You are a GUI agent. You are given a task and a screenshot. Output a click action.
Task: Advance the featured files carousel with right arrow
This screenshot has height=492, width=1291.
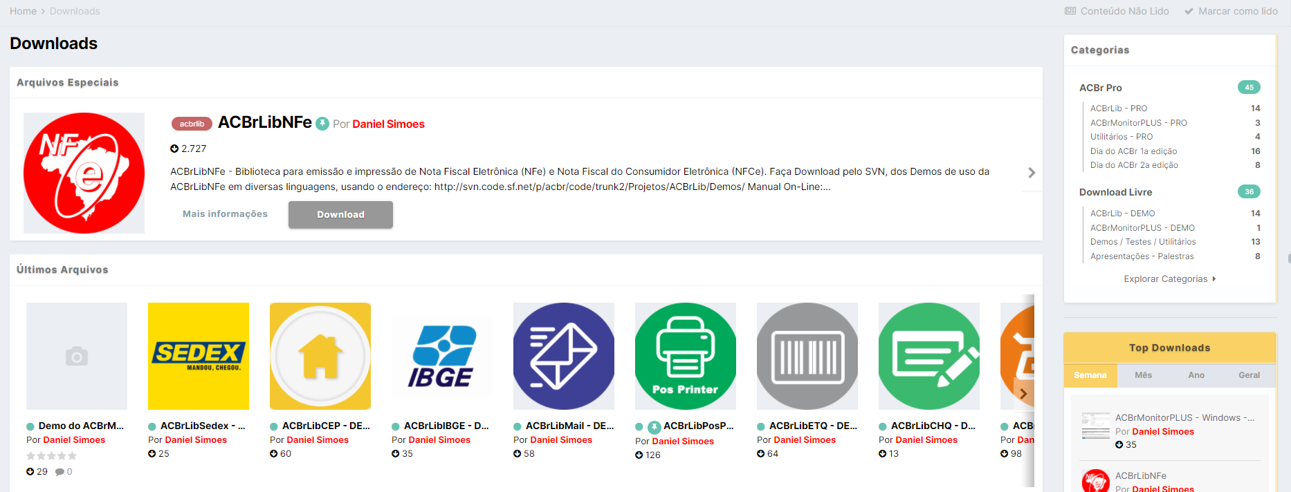tap(1032, 173)
